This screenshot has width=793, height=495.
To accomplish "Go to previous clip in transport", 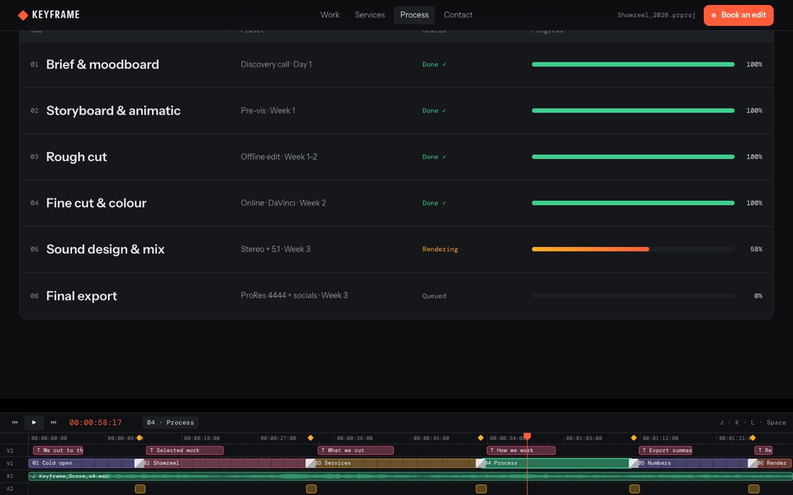I will click(15, 423).
